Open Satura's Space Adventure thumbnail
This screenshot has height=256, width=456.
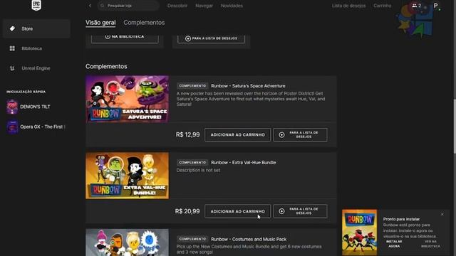click(x=127, y=99)
